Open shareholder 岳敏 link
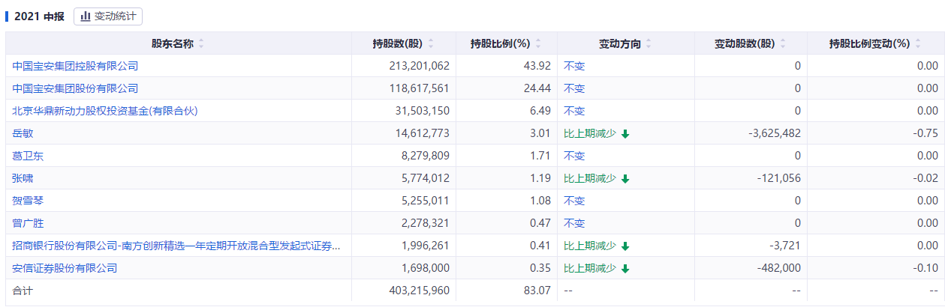 click(x=23, y=133)
